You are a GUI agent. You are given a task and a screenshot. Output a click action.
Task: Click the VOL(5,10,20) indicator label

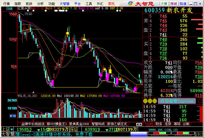click(x=28, y=96)
